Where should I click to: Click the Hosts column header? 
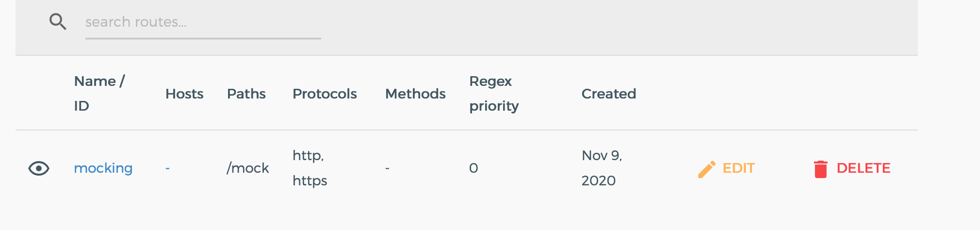pyautogui.click(x=184, y=94)
